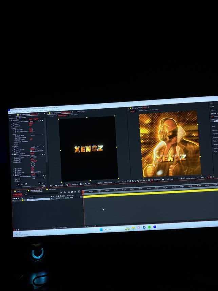The image size is (218, 291).
Task: Open right viewer Active Camera dropdown
Action: click(x=192, y=178)
